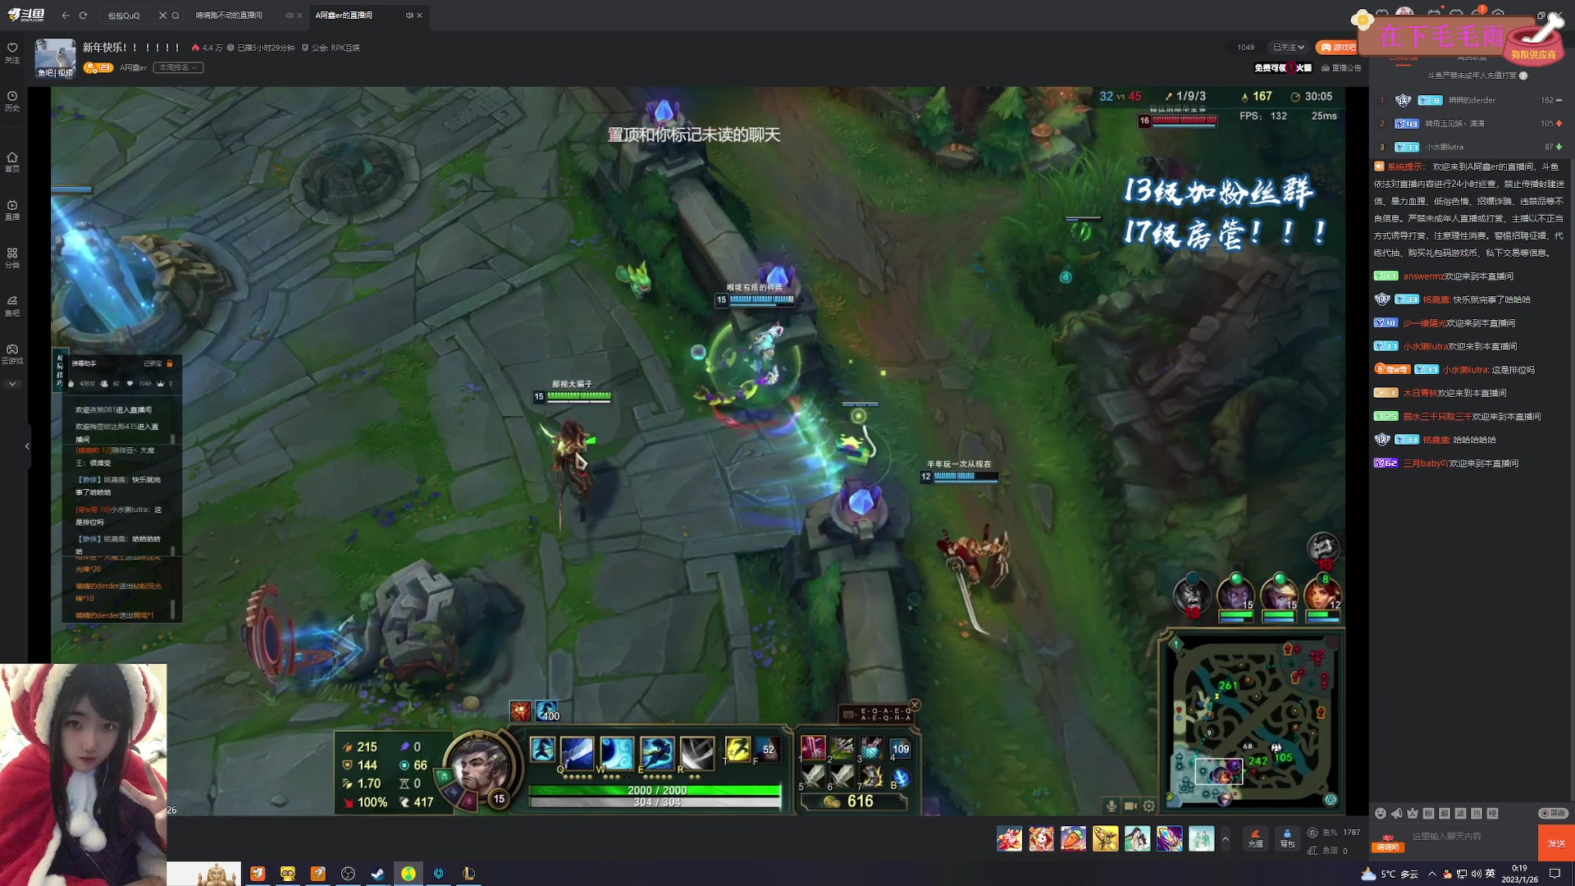Toggle the 梗 meme chat option
This screenshot has width=1575, height=886.
[x=1492, y=814]
